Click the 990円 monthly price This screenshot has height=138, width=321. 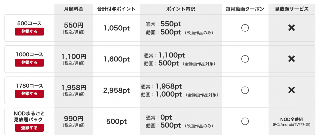(73, 119)
